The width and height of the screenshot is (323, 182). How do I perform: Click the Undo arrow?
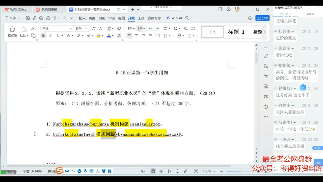tap(55, 18)
